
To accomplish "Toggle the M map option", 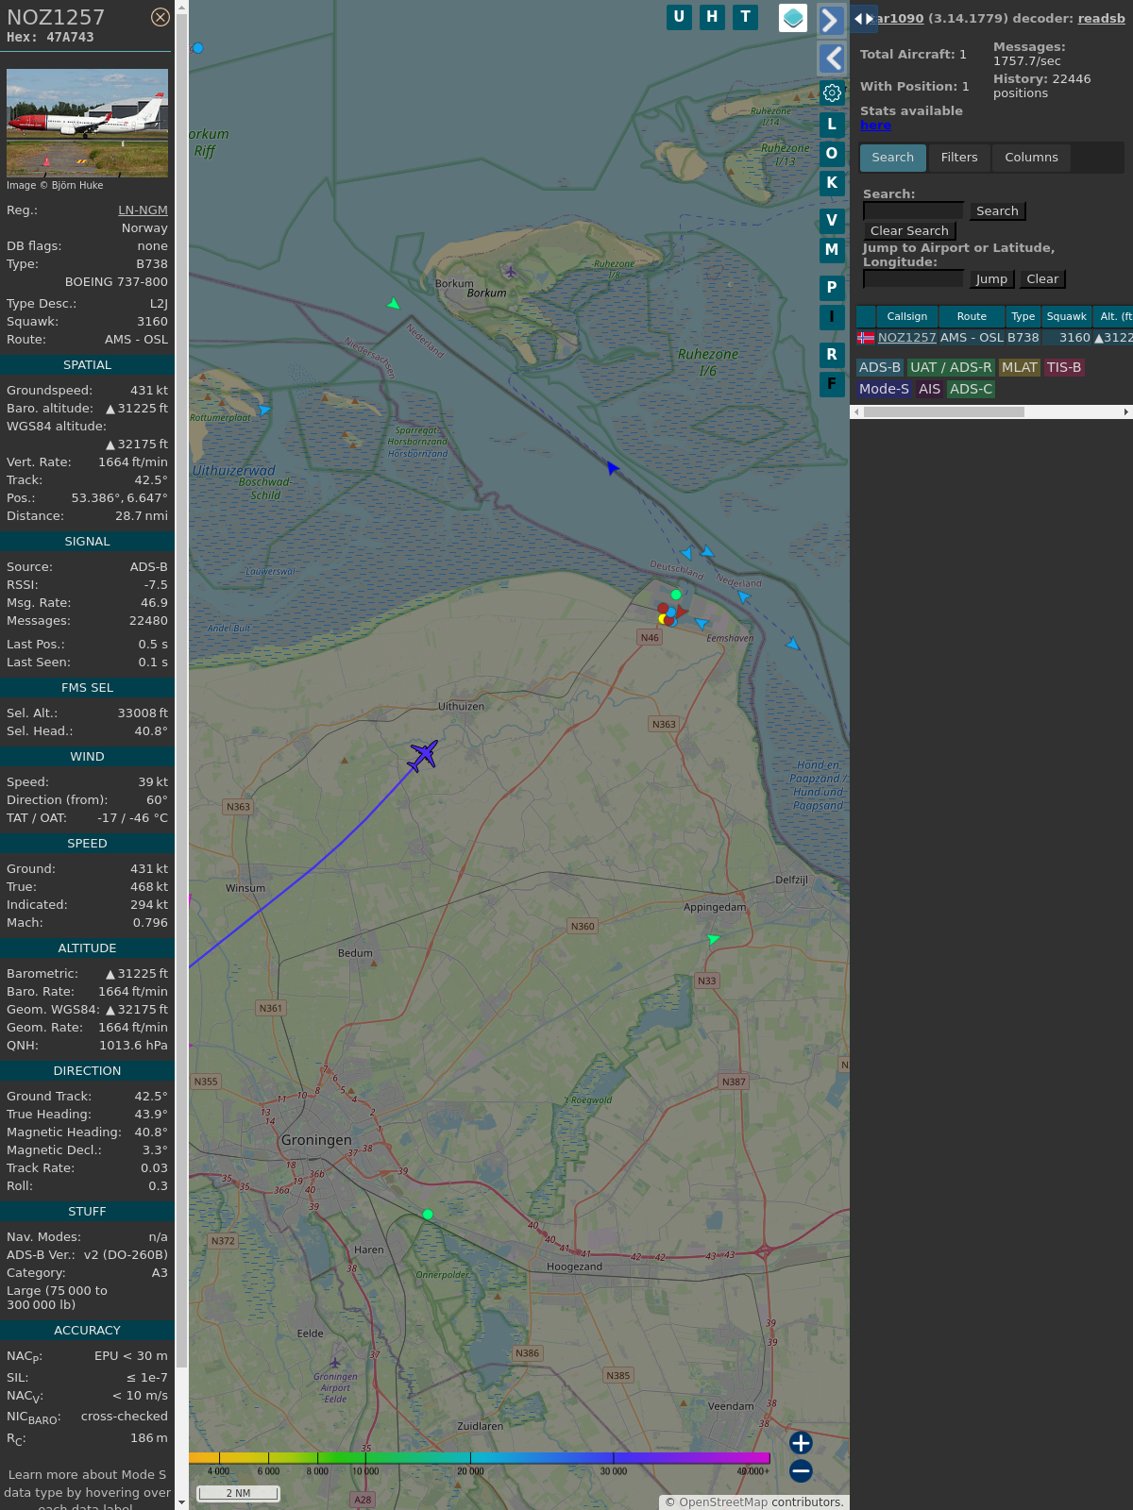I will 832,250.
